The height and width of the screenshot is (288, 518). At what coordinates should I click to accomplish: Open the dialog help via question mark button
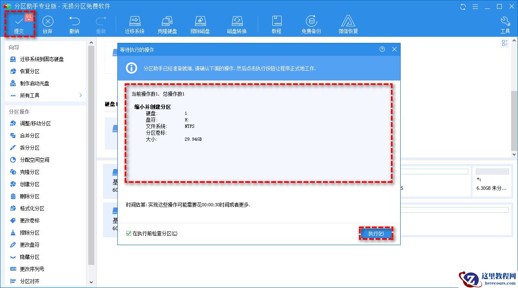pyautogui.click(x=382, y=49)
